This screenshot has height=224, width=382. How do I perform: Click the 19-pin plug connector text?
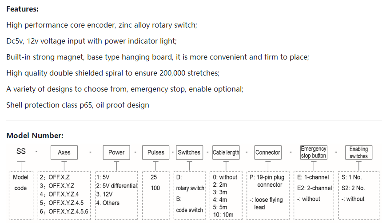(270, 181)
